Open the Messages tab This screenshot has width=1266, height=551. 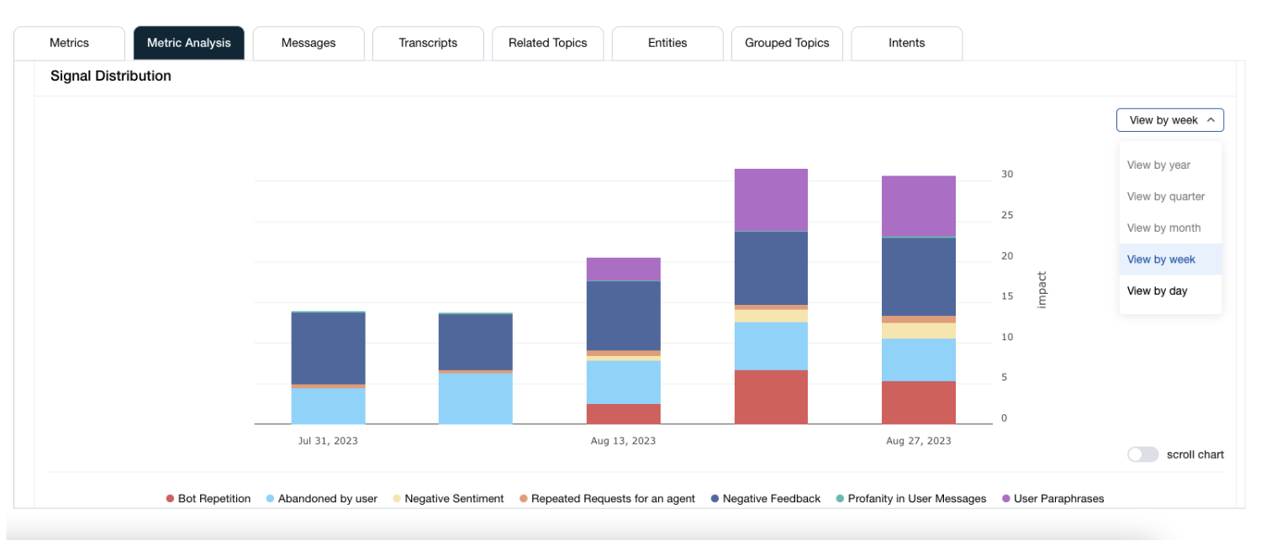click(309, 43)
